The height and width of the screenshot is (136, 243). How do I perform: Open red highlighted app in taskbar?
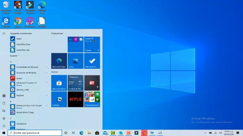(x=144, y=133)
